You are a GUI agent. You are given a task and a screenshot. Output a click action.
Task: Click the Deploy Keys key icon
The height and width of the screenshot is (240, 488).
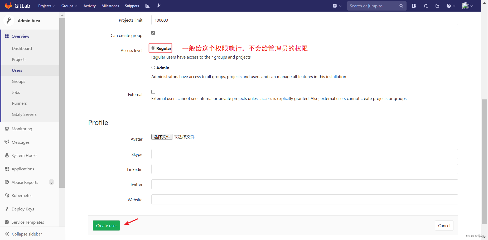(x=7, y=209)
